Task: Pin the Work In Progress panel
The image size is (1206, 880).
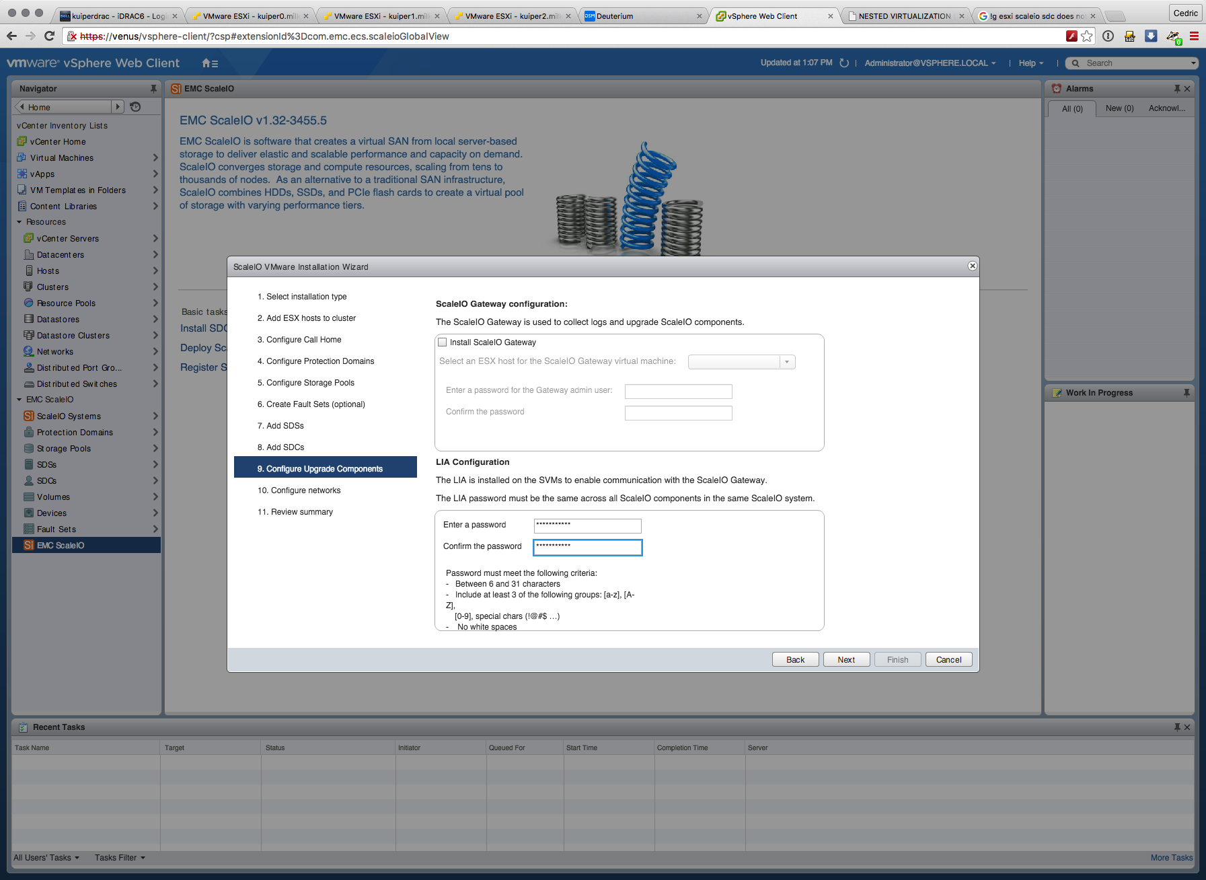Action: 1186,393
